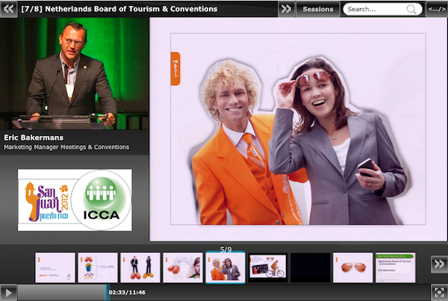Click the speaker video of Eric Bakermans
Viewport: 448px width, 301px height.
74,73
